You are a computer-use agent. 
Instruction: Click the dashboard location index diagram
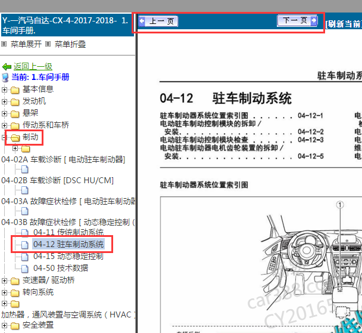[x=261, y=265]
